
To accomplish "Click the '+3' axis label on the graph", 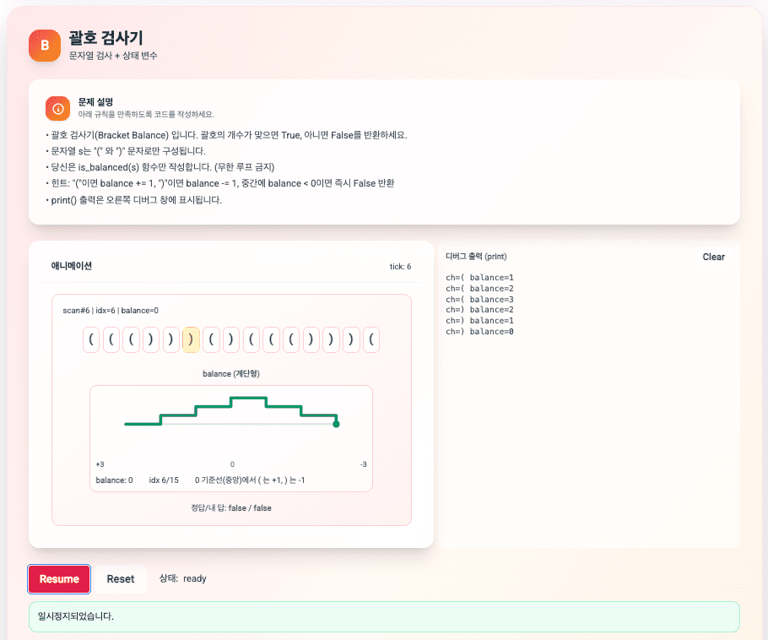I will click(x=100, y=464).
